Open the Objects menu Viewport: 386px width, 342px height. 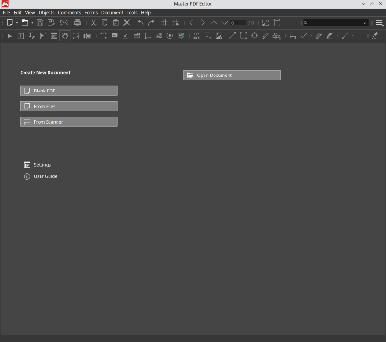click(47, 13)
